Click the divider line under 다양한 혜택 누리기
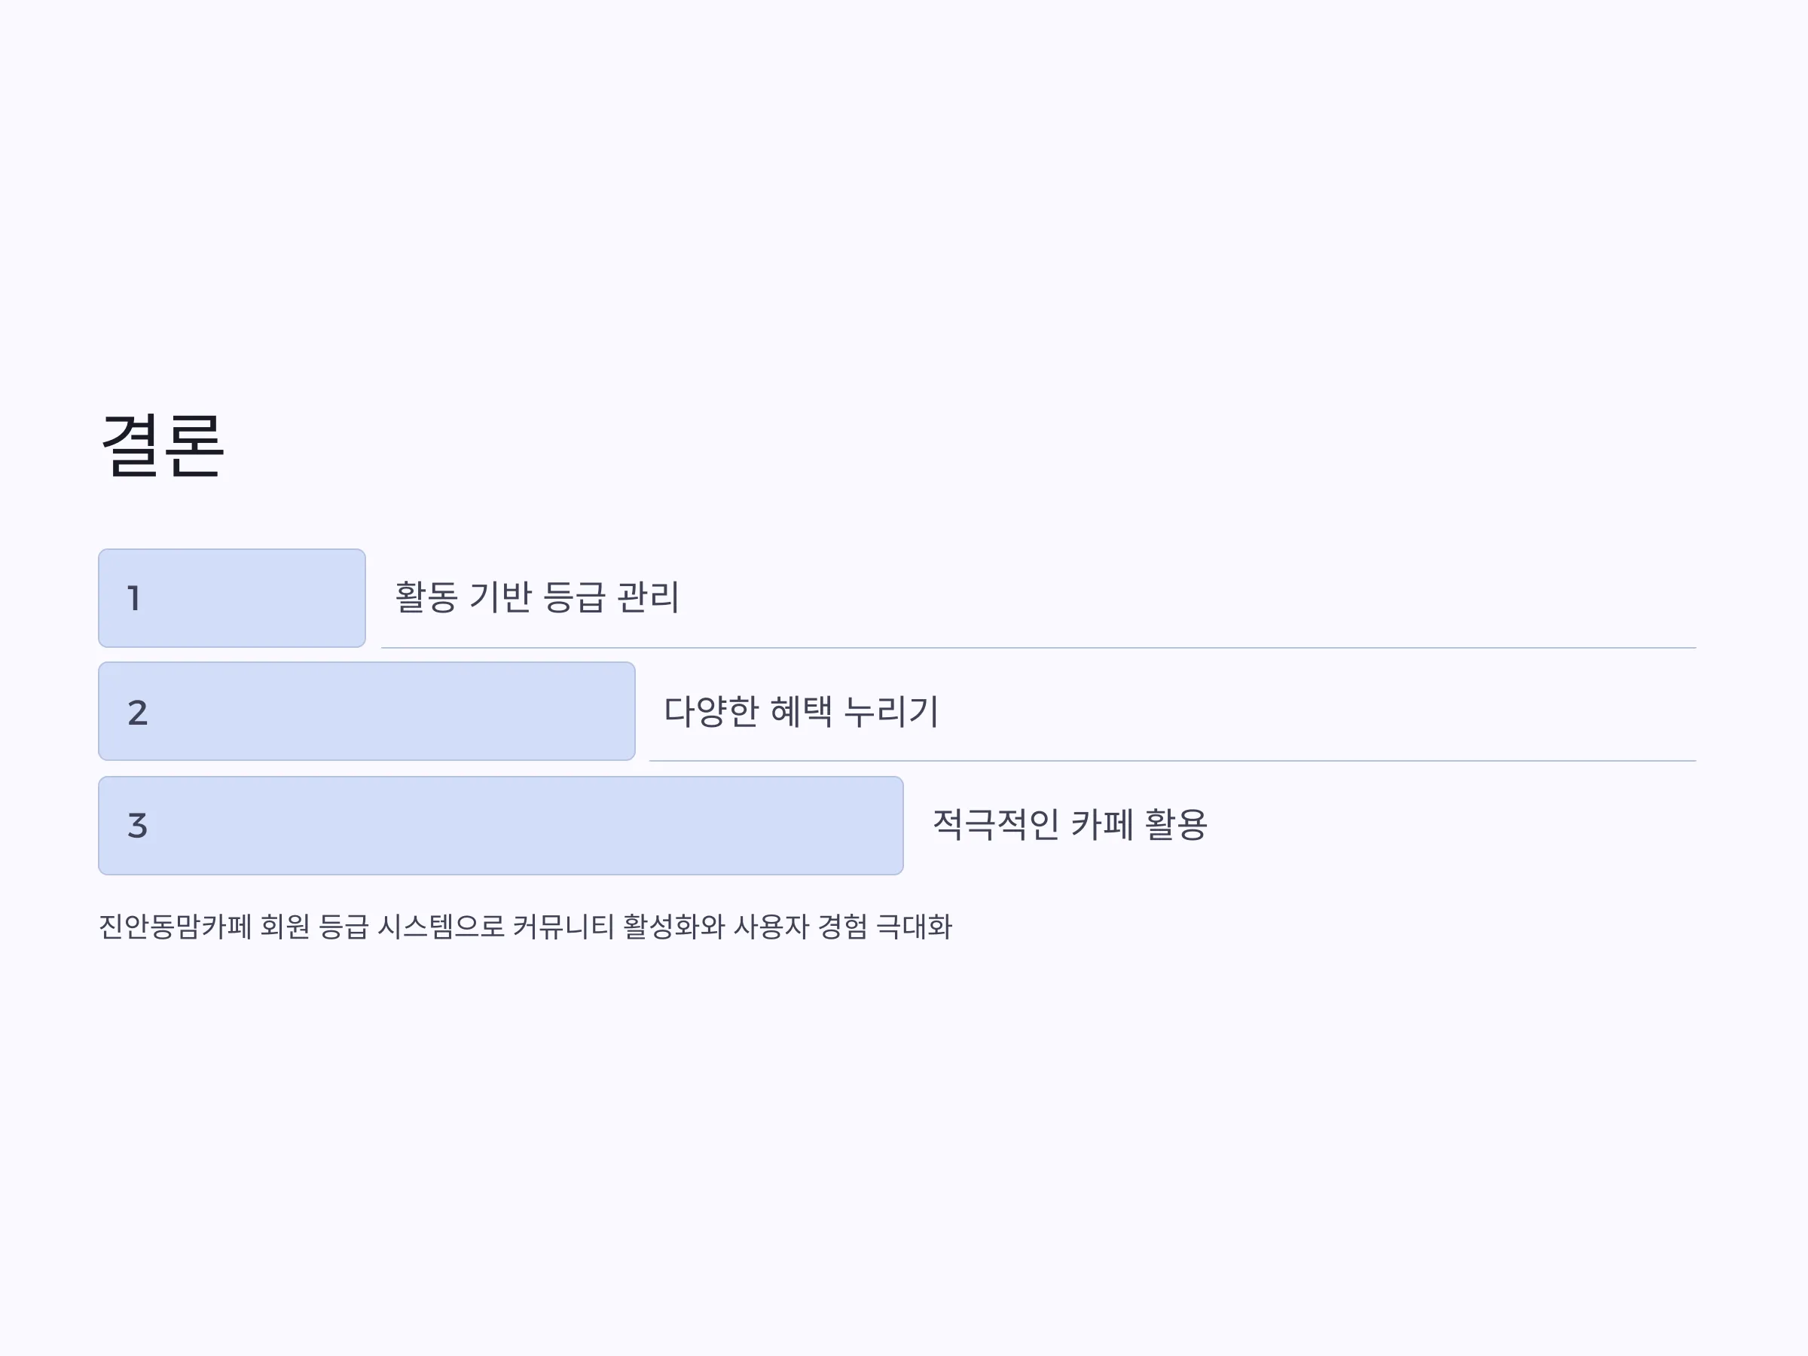Image resolution: width=1808 pixels, height=1356 pixels. point(1172,761)
